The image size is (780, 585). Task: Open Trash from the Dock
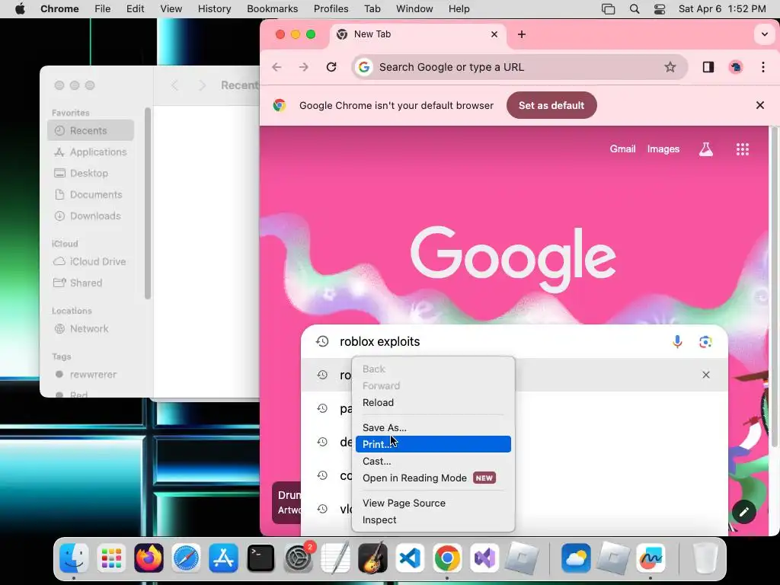click(x=705, y=558)
